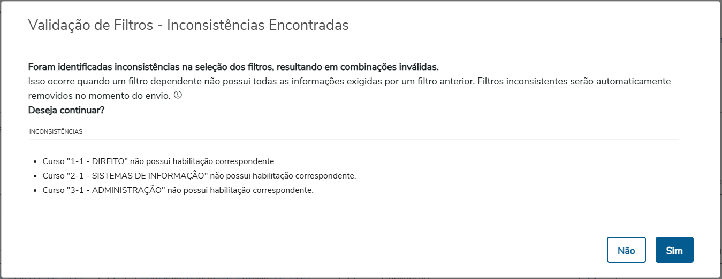
Task: Click the word 'Curso' in the DIREITO line
Action: click(53, 161)
